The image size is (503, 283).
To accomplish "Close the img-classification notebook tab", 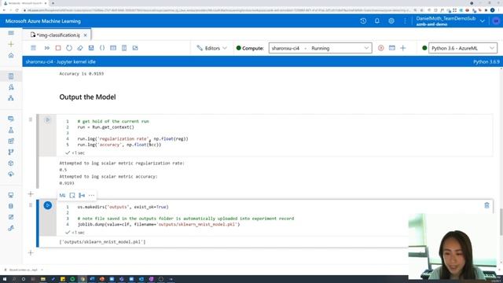I will (86, 35).
